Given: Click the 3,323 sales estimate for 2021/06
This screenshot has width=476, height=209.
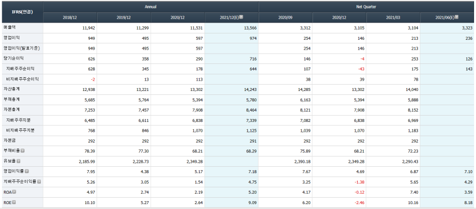Looking at the screenshot, I should (x=467, y=28).
